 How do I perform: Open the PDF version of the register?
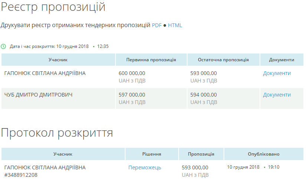coord(157,25)
